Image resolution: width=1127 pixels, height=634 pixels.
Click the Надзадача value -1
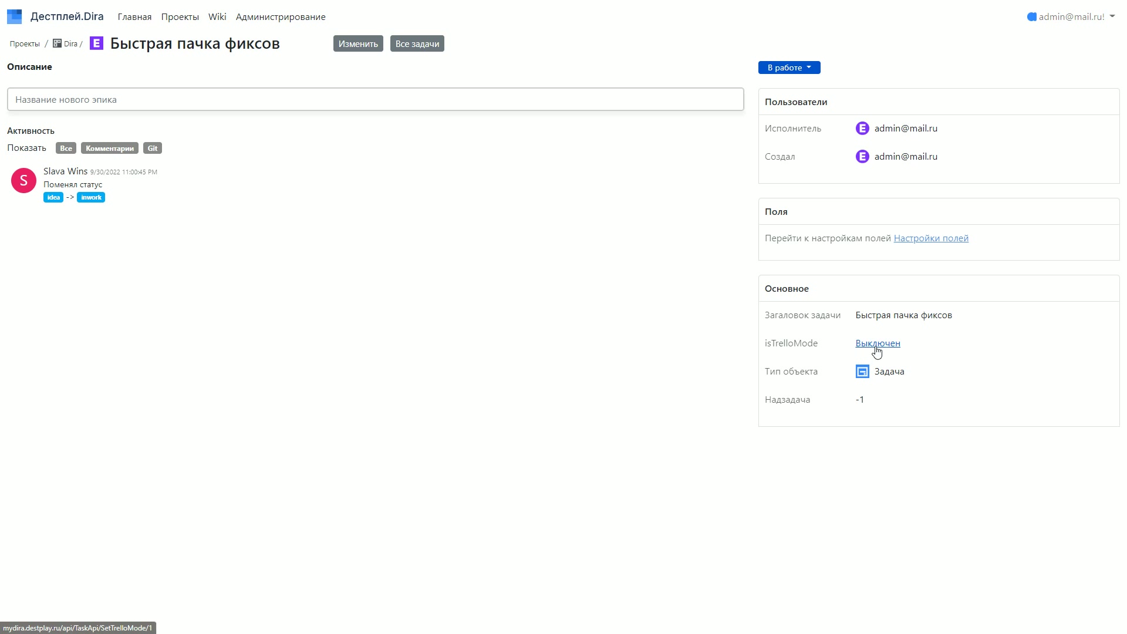pos(859,400)
